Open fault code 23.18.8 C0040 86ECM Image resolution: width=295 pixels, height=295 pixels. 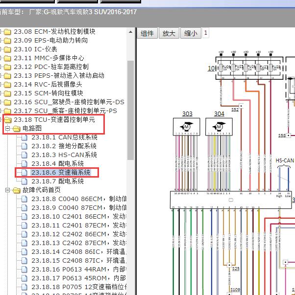click(x=79, y=199)
